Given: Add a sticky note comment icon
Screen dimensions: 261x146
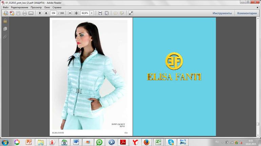Looking at the screenshot, I should pos(115,13).
